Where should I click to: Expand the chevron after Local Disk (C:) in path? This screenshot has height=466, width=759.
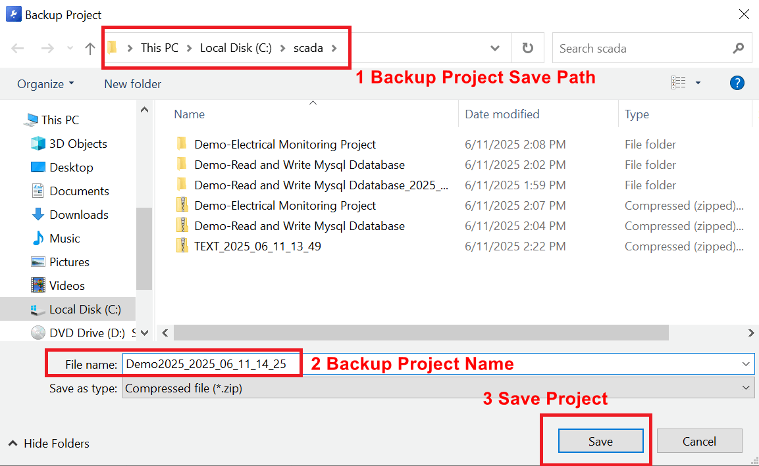[282, 48]
